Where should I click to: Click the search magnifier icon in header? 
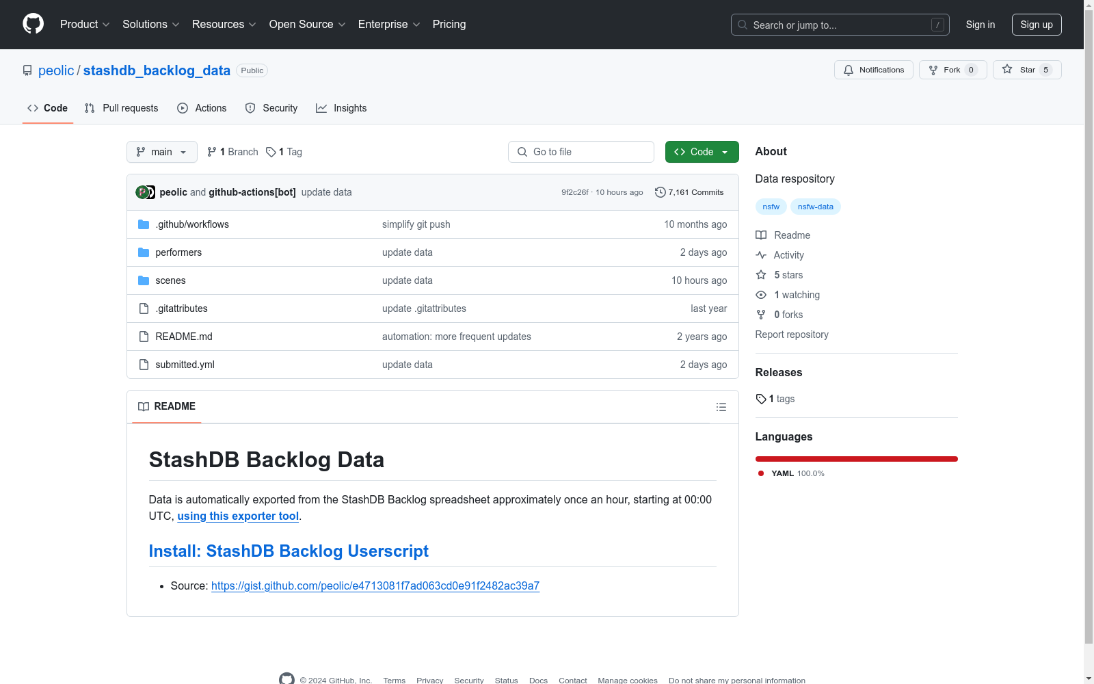click(x=743, y=25)
